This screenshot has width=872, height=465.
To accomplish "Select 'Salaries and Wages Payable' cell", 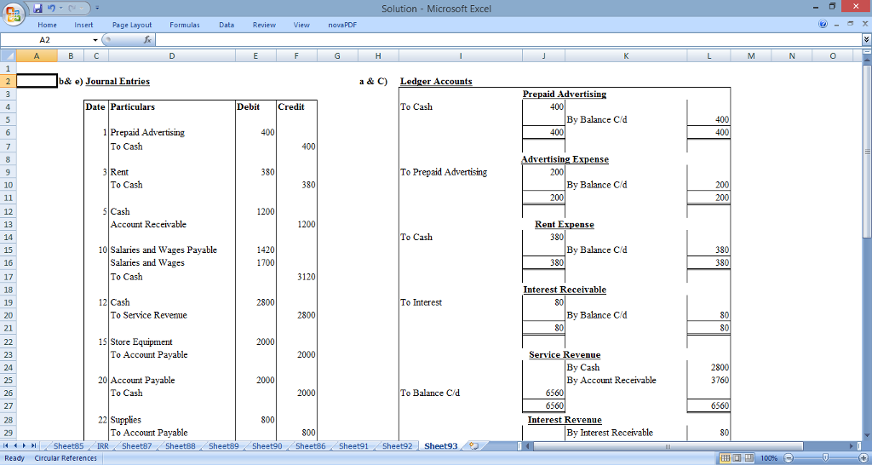I will pos(163,250).
